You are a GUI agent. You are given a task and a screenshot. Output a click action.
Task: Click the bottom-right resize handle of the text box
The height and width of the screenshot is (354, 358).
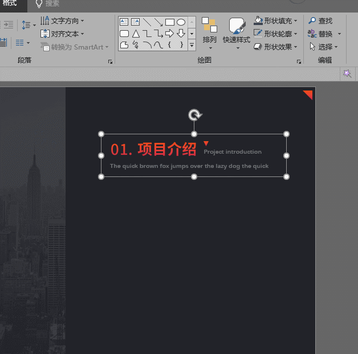point(286,176)
